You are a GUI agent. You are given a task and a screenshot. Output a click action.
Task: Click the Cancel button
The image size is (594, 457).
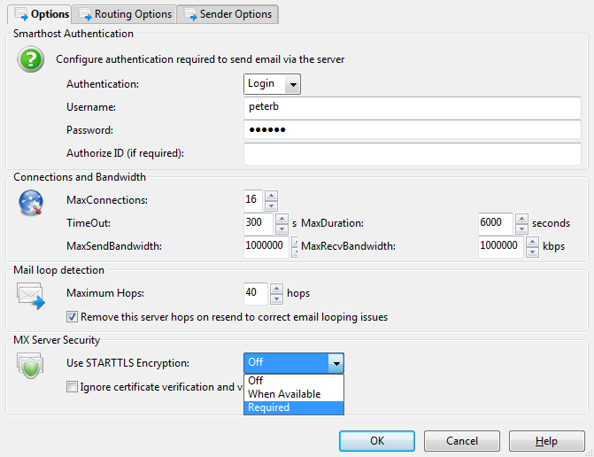pos(461,441)
